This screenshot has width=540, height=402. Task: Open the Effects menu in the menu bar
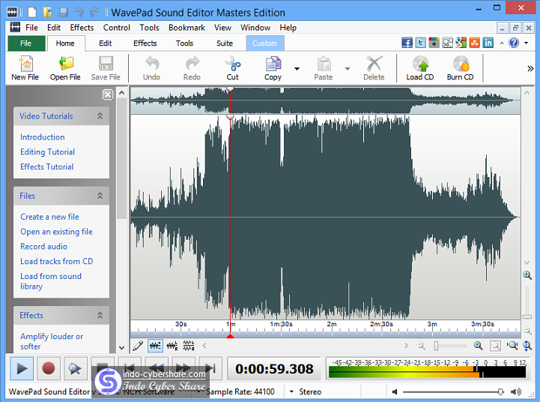point(82,28)
